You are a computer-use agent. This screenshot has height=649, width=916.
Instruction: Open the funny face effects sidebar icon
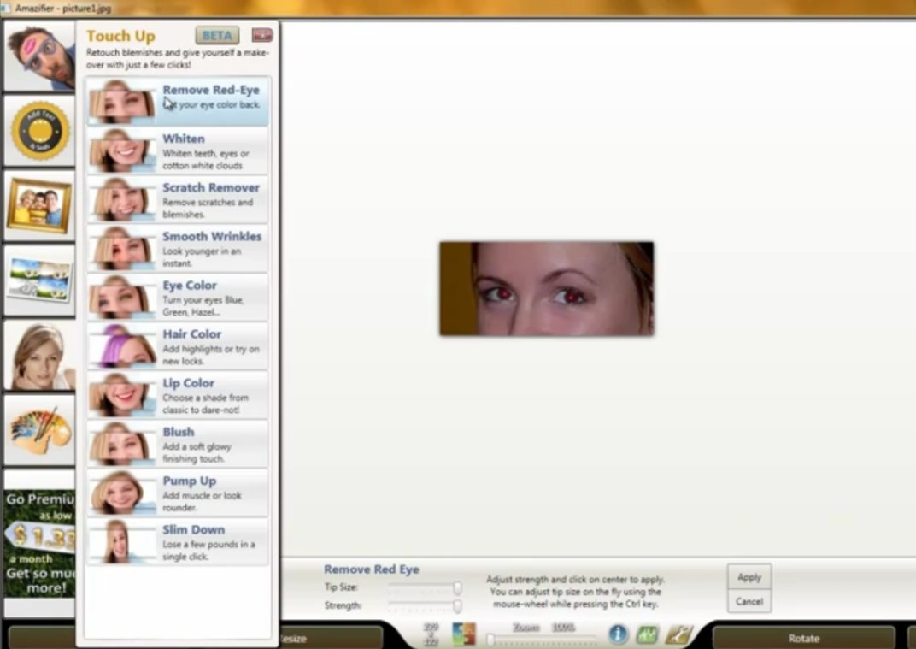(39, 56)
